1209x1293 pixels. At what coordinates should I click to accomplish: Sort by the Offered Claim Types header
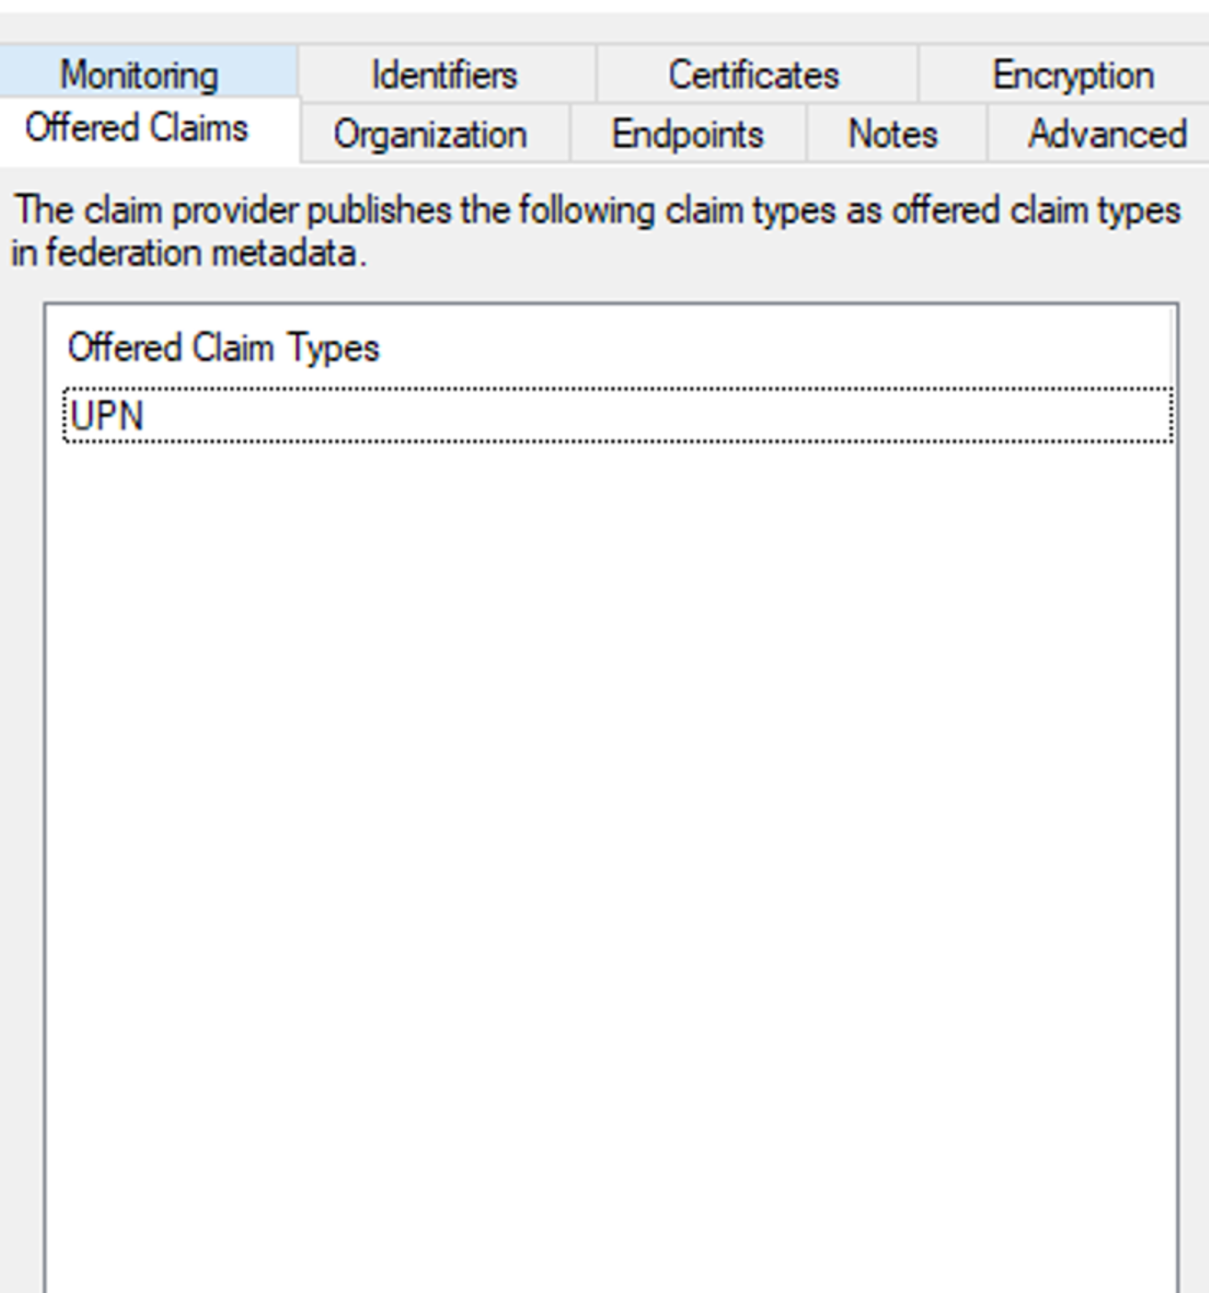tap(224, 348)
